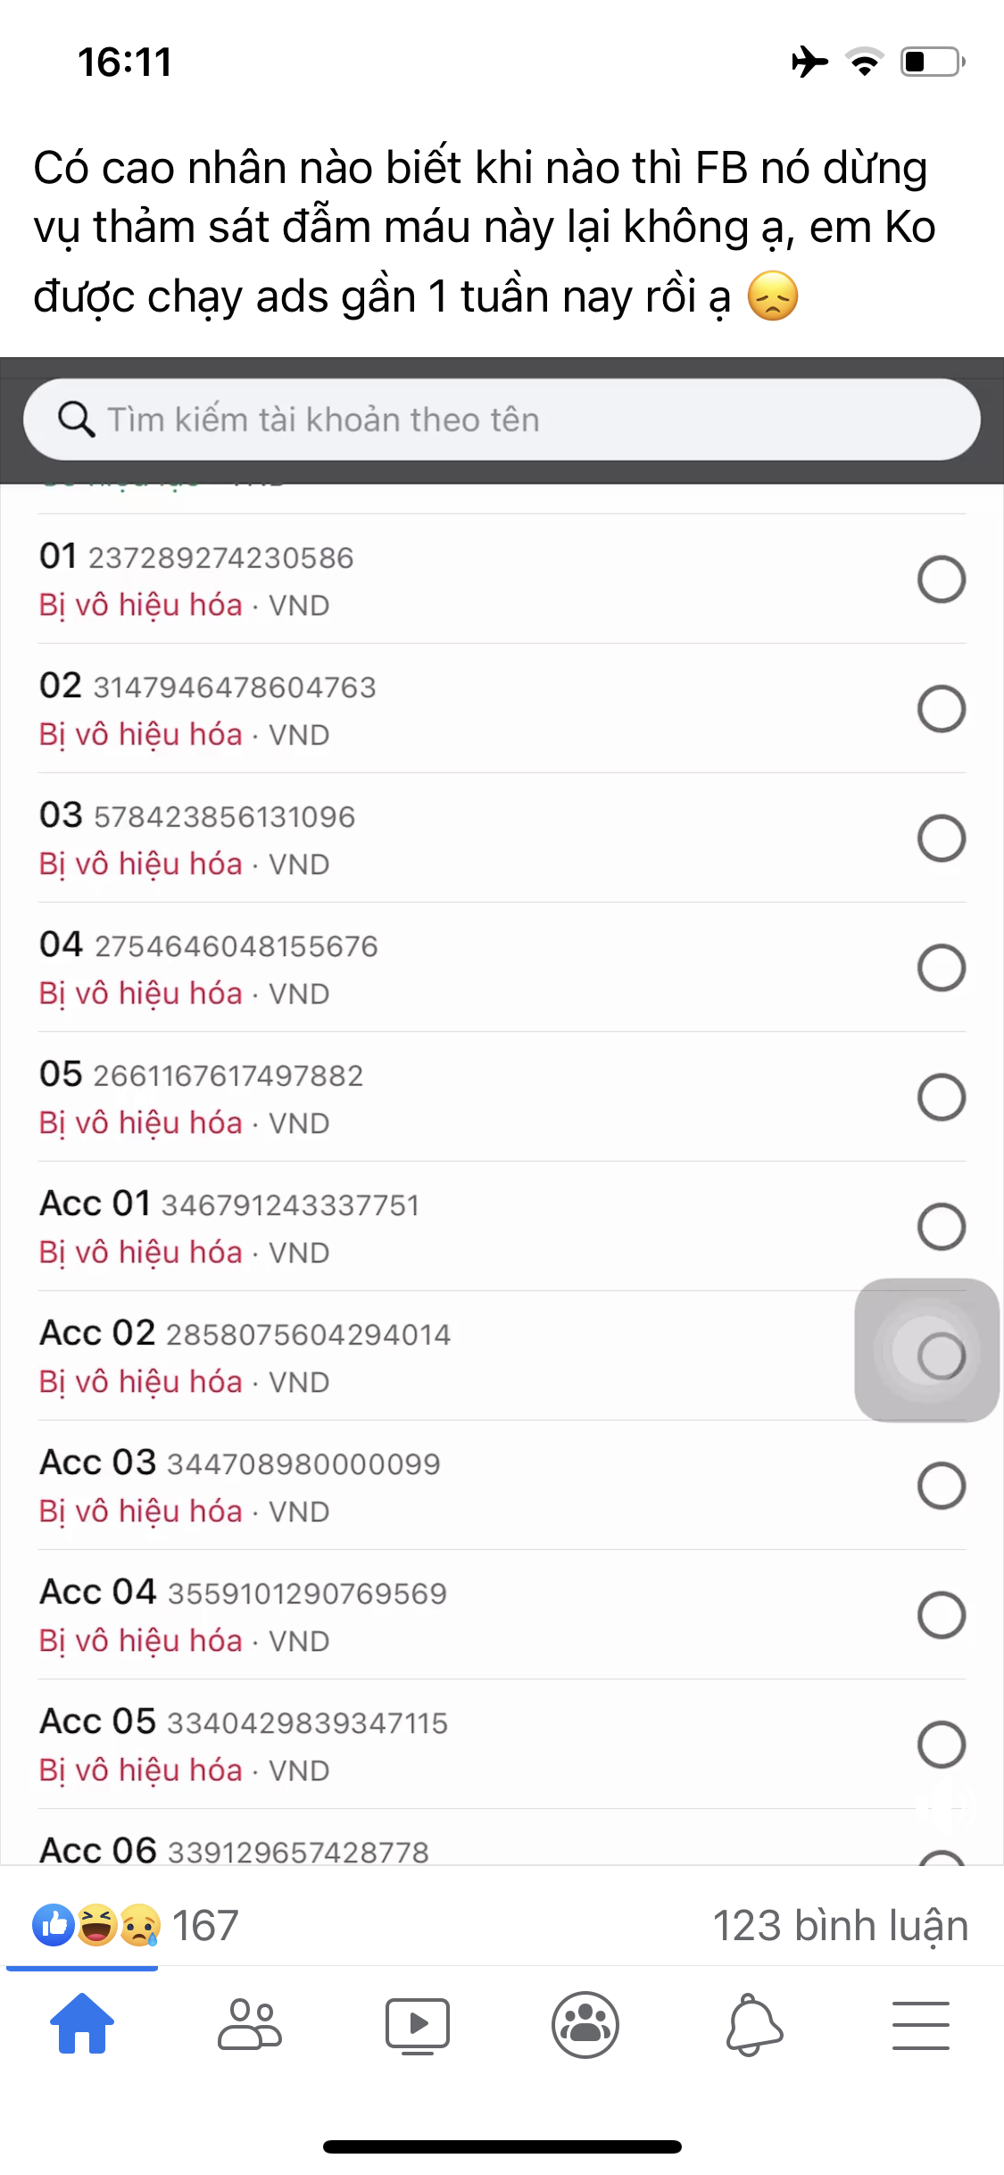Open the Watch video tab
Screen dimensions: 1004x2175
tap(417, 2023)
